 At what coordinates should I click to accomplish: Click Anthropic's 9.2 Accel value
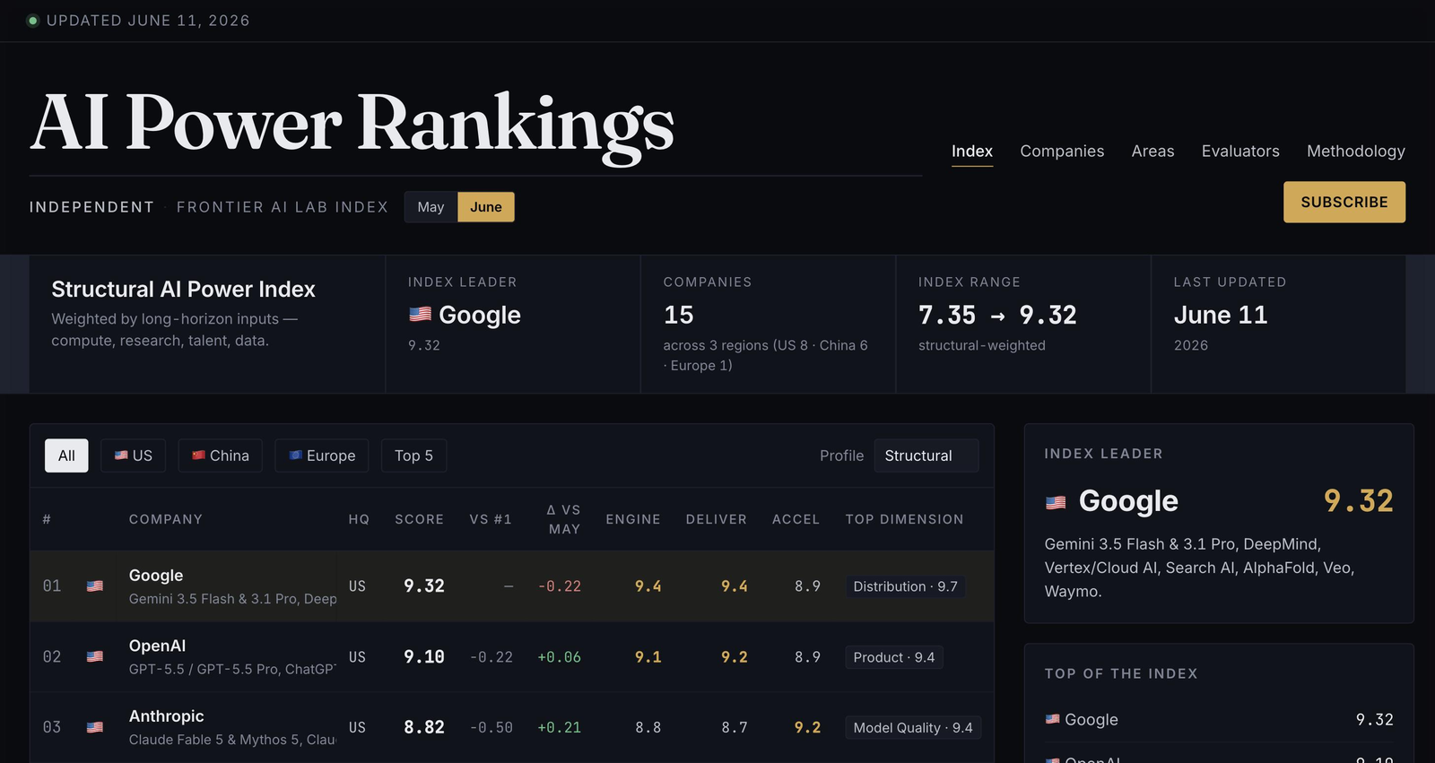(807, 728)
